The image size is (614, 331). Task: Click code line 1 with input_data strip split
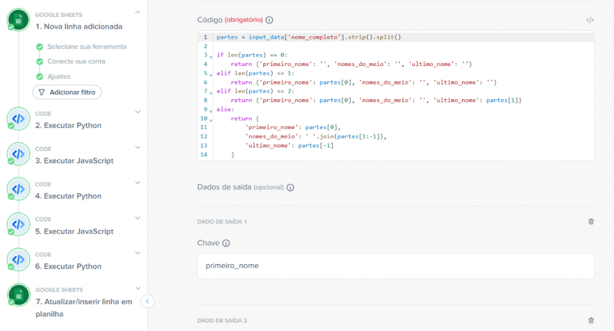[x=309, y=37]
